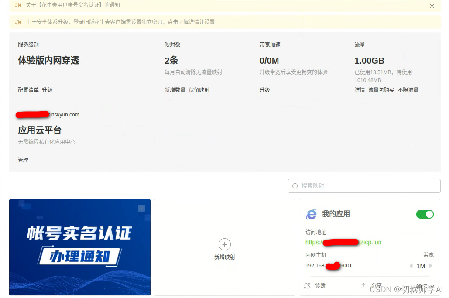449x298 pixels.
Task: Click the plus icon to add mapping
Action: pos(224,244)
